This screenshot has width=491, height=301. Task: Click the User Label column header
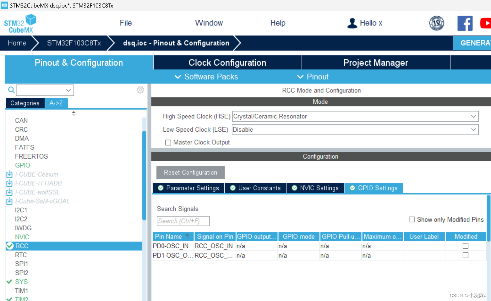point(424,237)
